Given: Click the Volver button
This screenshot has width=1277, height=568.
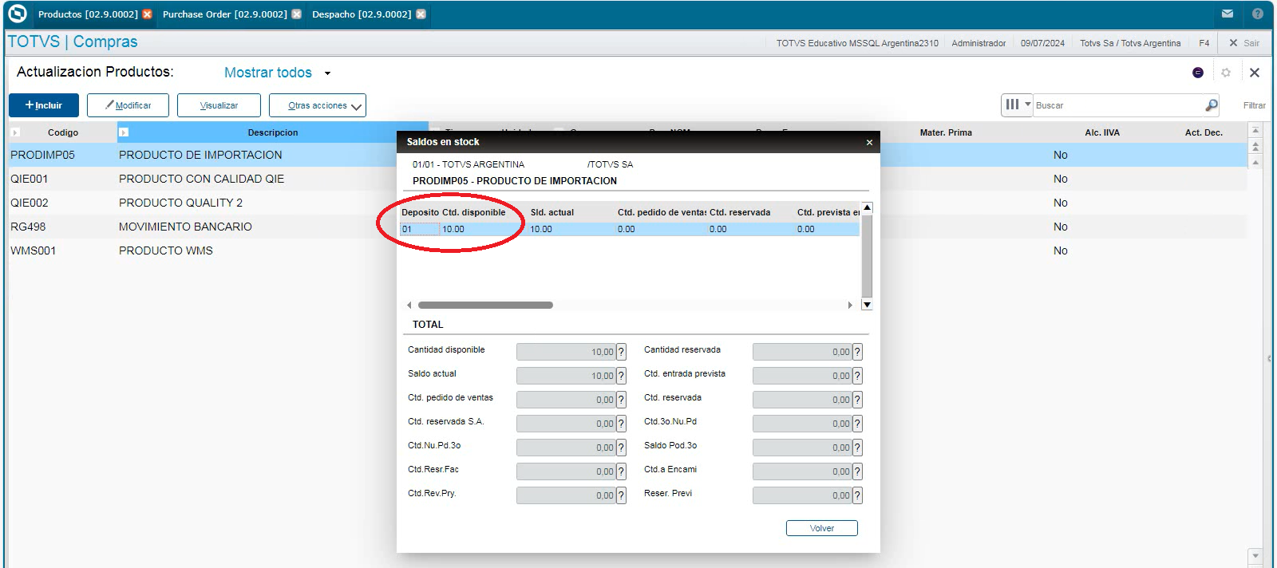Looking at the screenshot, I should (822, 528).
